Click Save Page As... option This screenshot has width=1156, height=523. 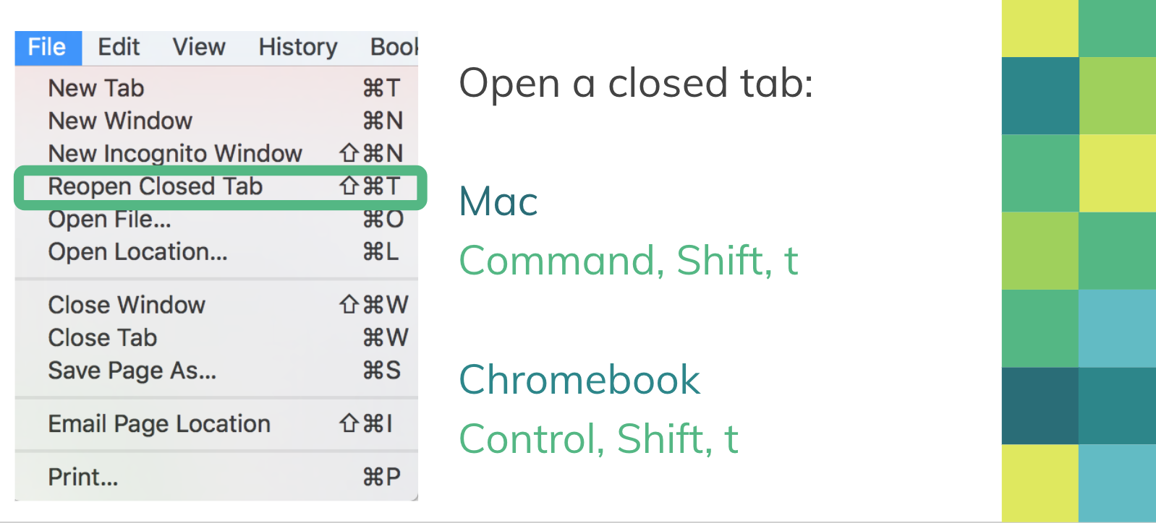132,371
